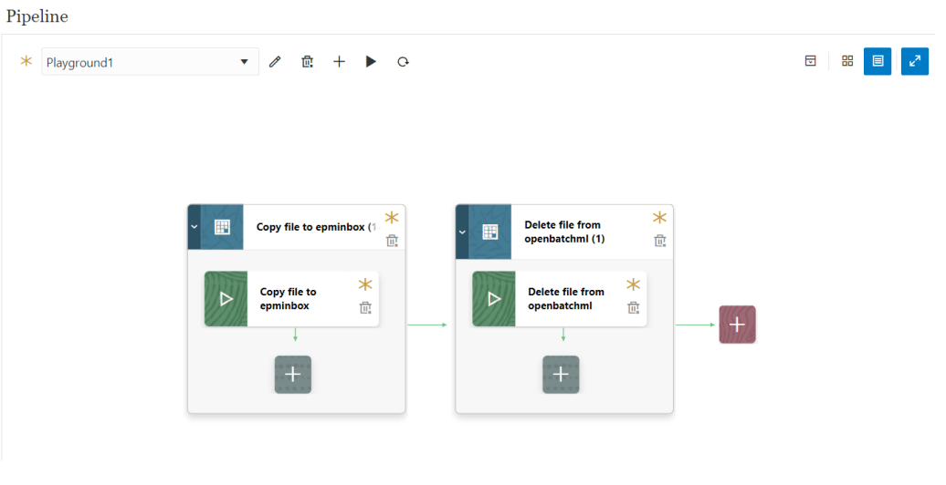Click the green play tile of Copy file to epminbox job
Screen dimensions: 946x485
(226, 299)
